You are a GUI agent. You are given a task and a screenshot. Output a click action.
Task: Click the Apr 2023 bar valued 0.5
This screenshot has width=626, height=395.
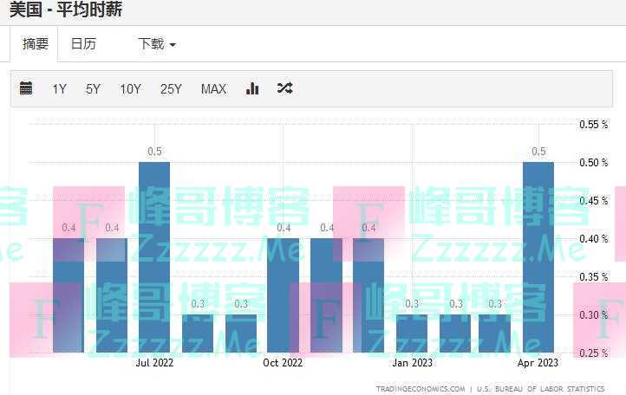[538, 257]
